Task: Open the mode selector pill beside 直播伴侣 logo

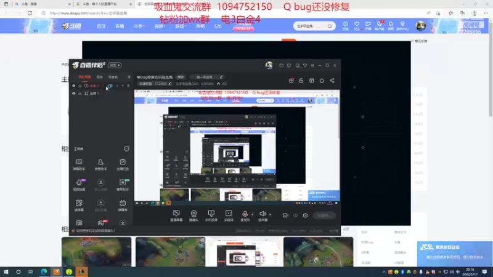Action: click(x=115, y=65)
